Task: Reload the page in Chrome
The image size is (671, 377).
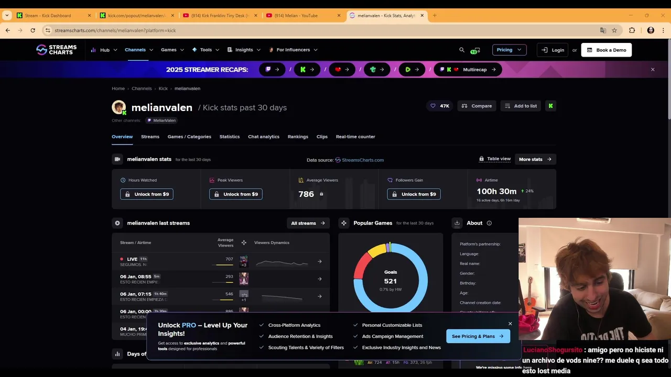Action: (33, 30)
